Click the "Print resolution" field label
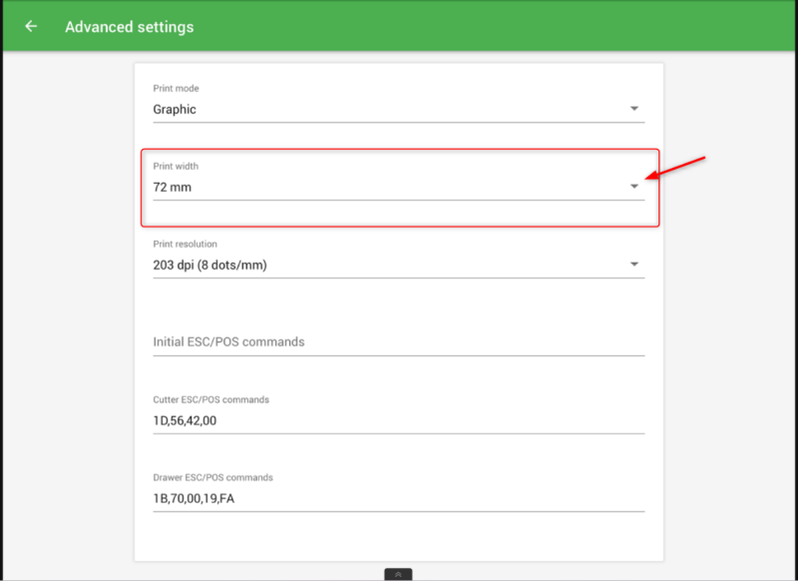The width and height of the screenshot is (798, 581). click(185, 244)
